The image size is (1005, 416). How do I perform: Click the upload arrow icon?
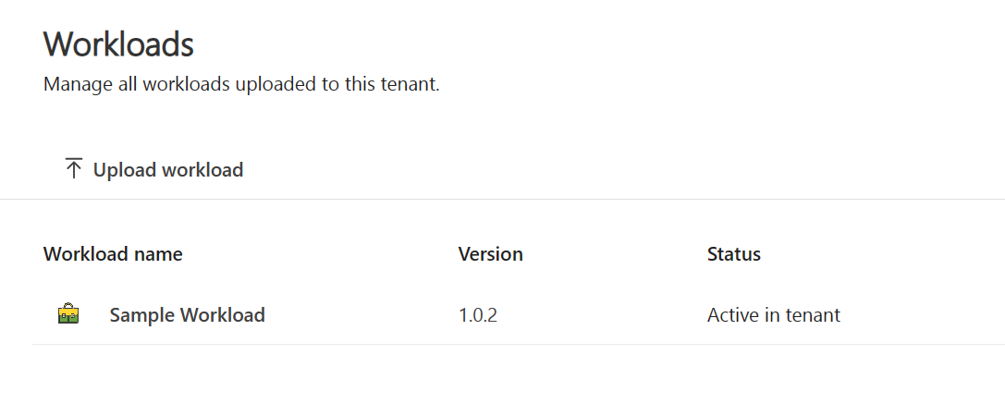coord(74,169)
